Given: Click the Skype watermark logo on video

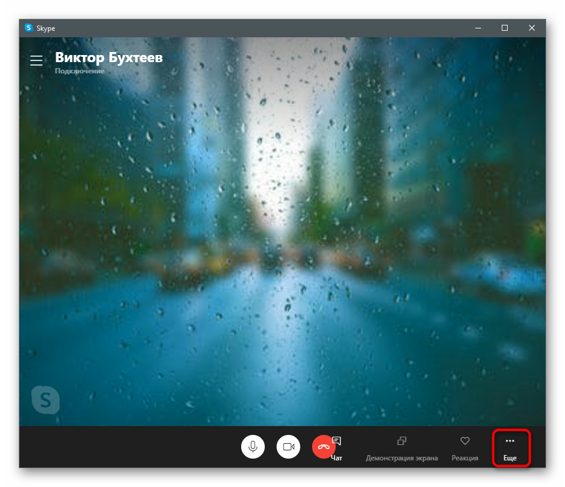Looking at the screenshot, I should click(46, 400).
